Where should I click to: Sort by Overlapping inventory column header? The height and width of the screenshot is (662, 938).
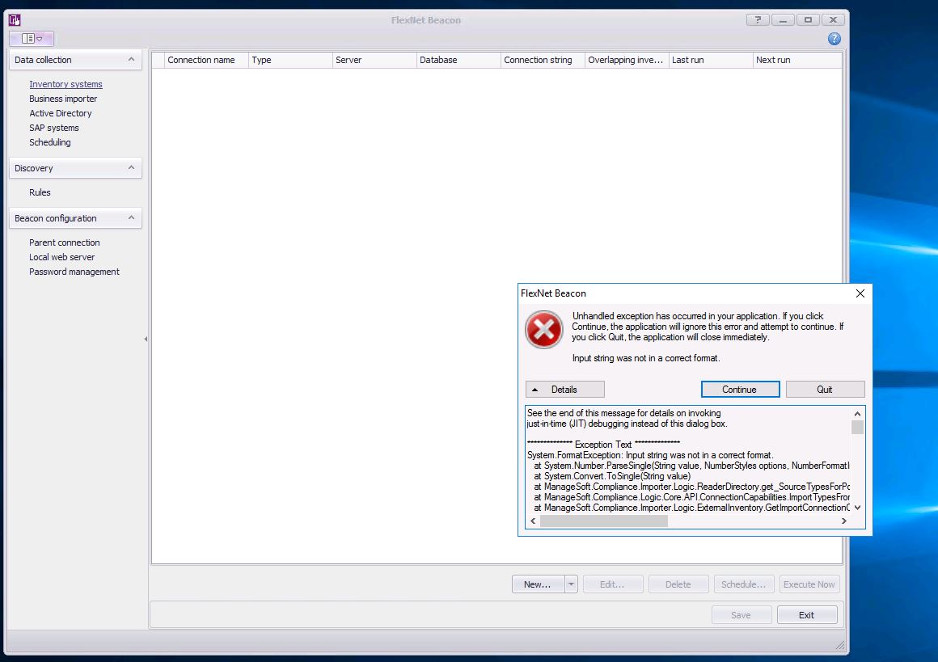click(x=627, y=60)
